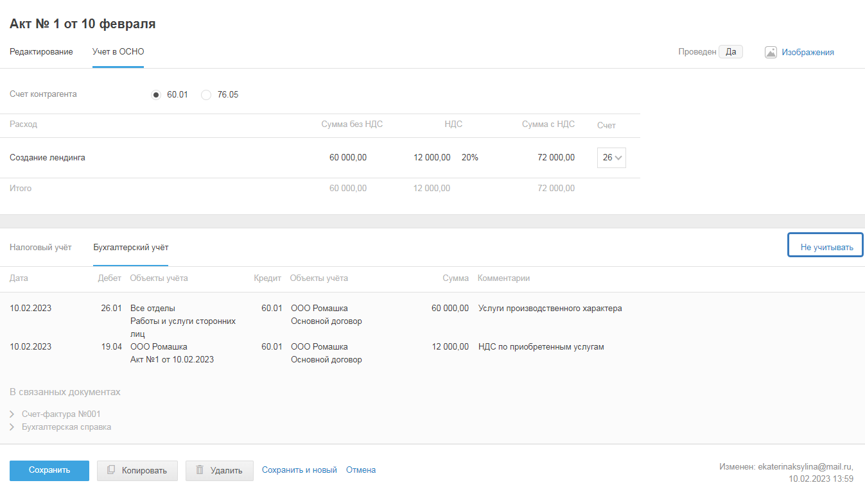865x492 pixels.
Task: Click the Не учитывать button
Action: pos(825,248)
